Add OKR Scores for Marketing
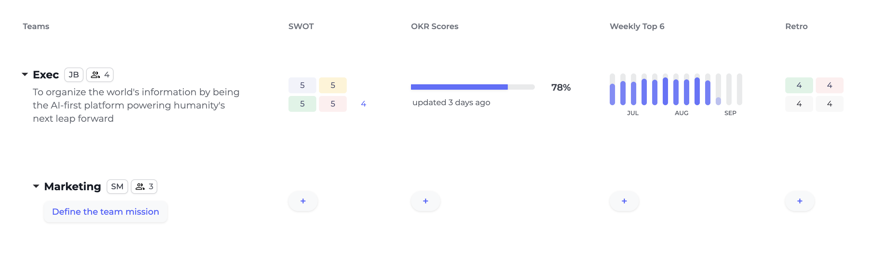 [x=425, y=201]
